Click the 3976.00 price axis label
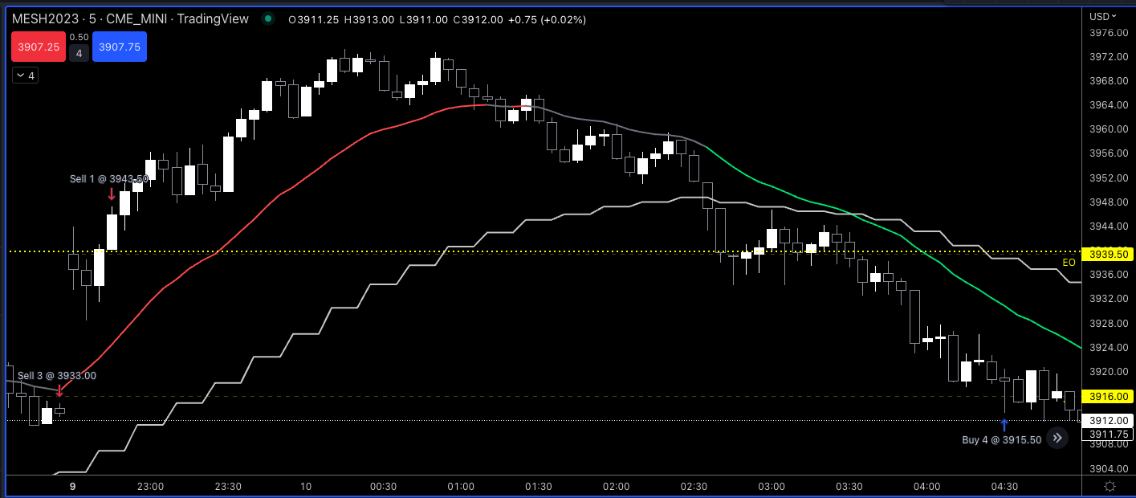Viewport: 1136px width, 498px height. 1109,33
